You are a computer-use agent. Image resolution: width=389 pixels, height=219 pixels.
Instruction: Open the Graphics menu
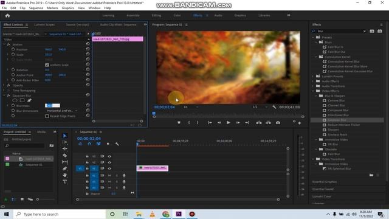point(68,8)
